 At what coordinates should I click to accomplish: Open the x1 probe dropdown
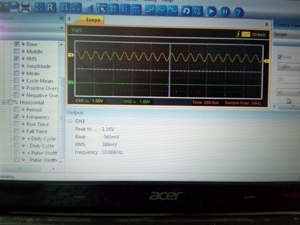[x=288, y=92]
